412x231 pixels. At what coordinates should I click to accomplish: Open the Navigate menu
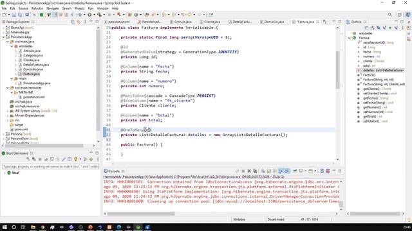tap(53, 8)
